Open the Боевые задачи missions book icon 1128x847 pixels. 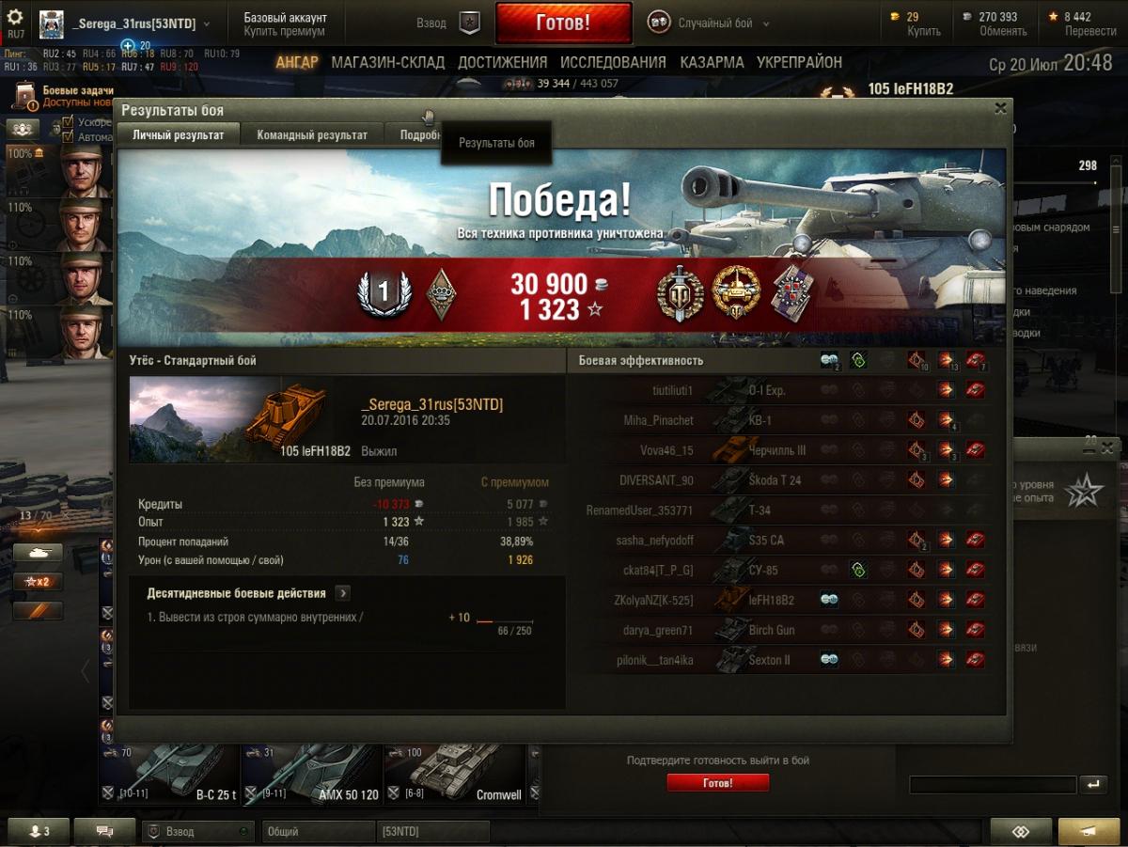(25, 95)
